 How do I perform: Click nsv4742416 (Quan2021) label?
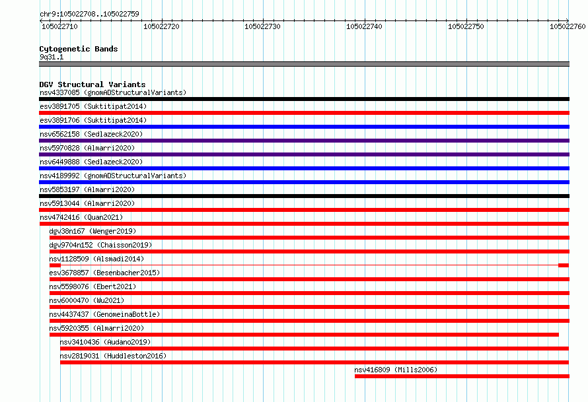[81, 217]
